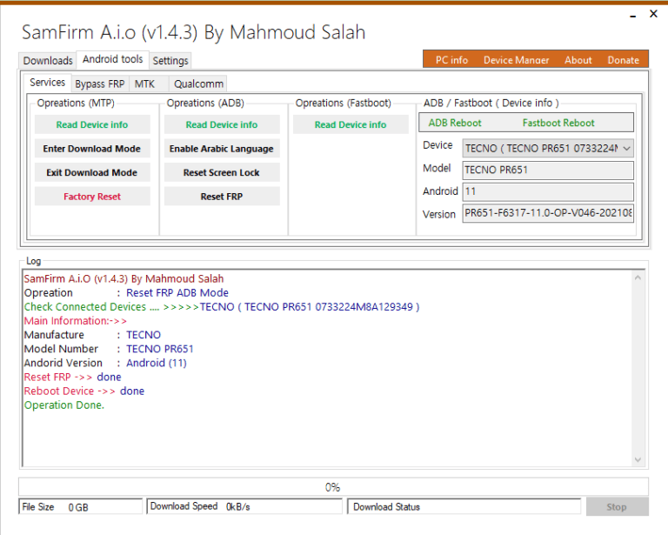Click 'Android (11)' log text
This screenshot has width=668, height=535.
157,363
